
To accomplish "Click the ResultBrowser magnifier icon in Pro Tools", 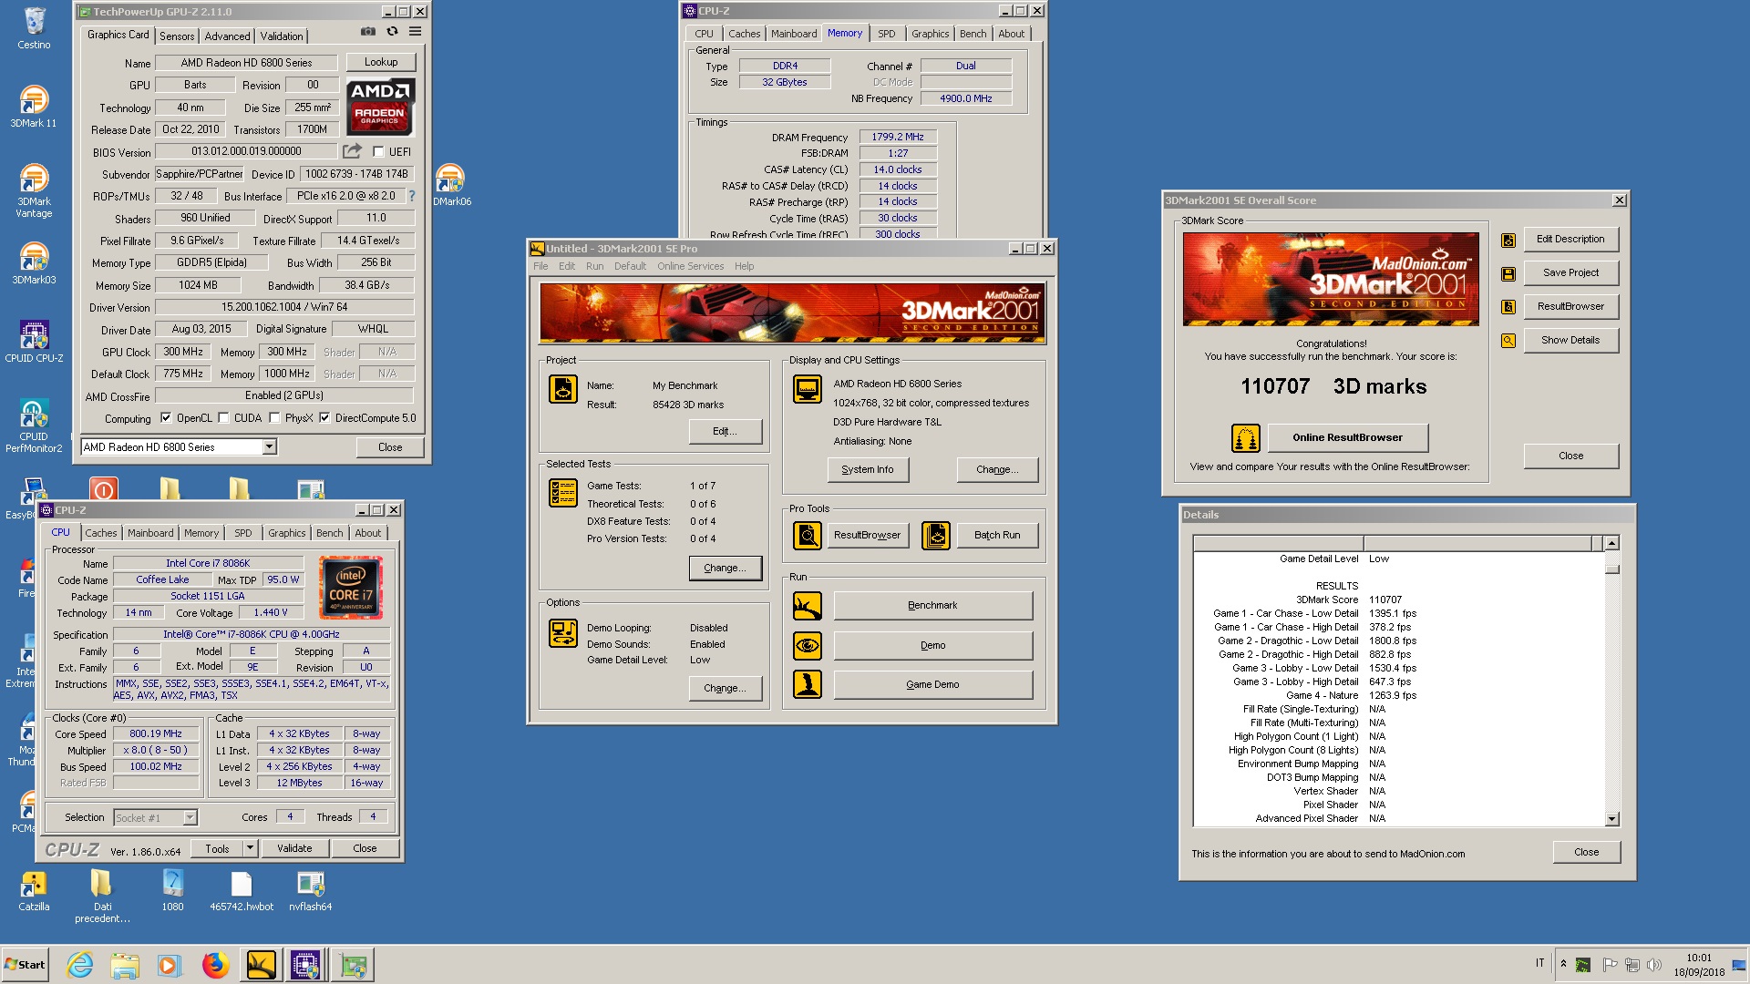I will tap(808, 536).
